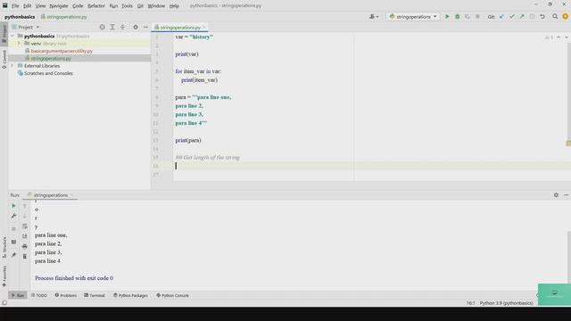Hide the Run panel with minus icon
Viewport: 571px width, 321px height.
[x=567, y=195]
